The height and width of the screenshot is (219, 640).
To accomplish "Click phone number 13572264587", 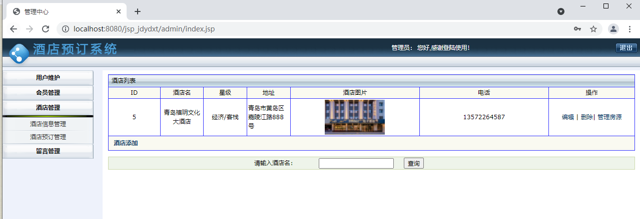I will [x=484, y=117].
